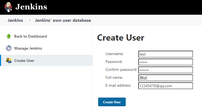Focus the Full name field
Screen dimensions: 202x109
[x=166, y=78]
